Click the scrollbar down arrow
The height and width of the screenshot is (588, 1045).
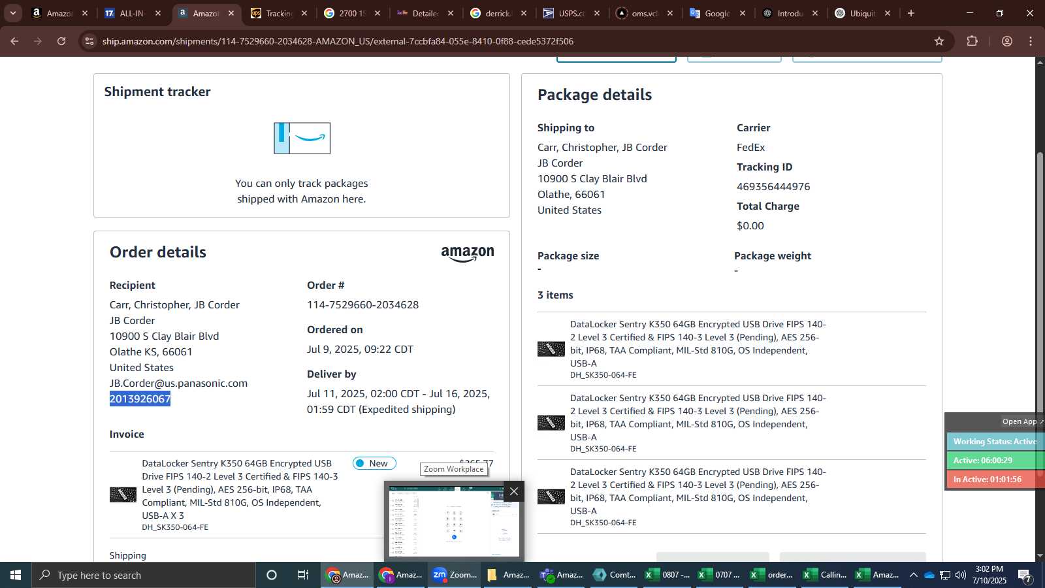[x=1040, y=556]
